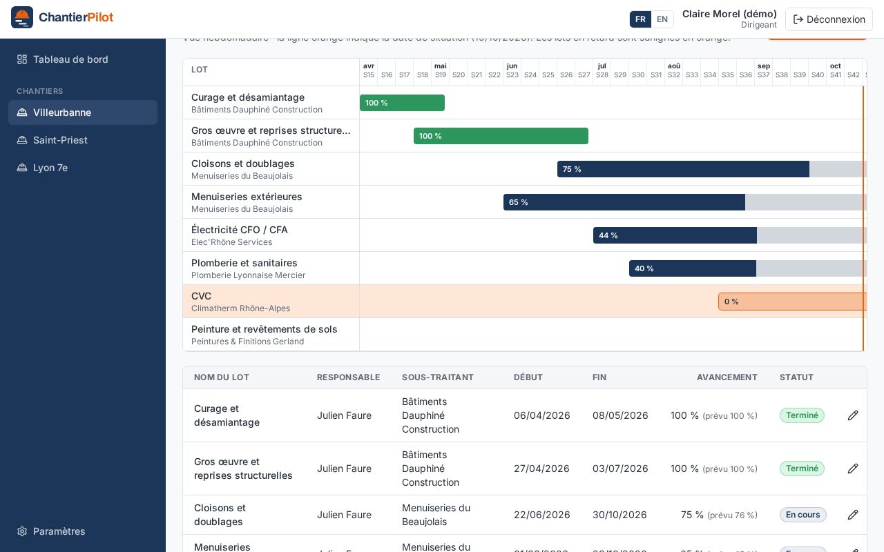Switch language to EN
Screen dimensions: 884x552
click(662, 19)
